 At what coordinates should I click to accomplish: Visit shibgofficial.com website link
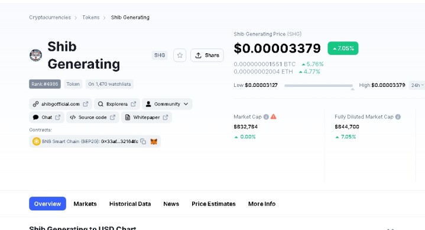61,104
